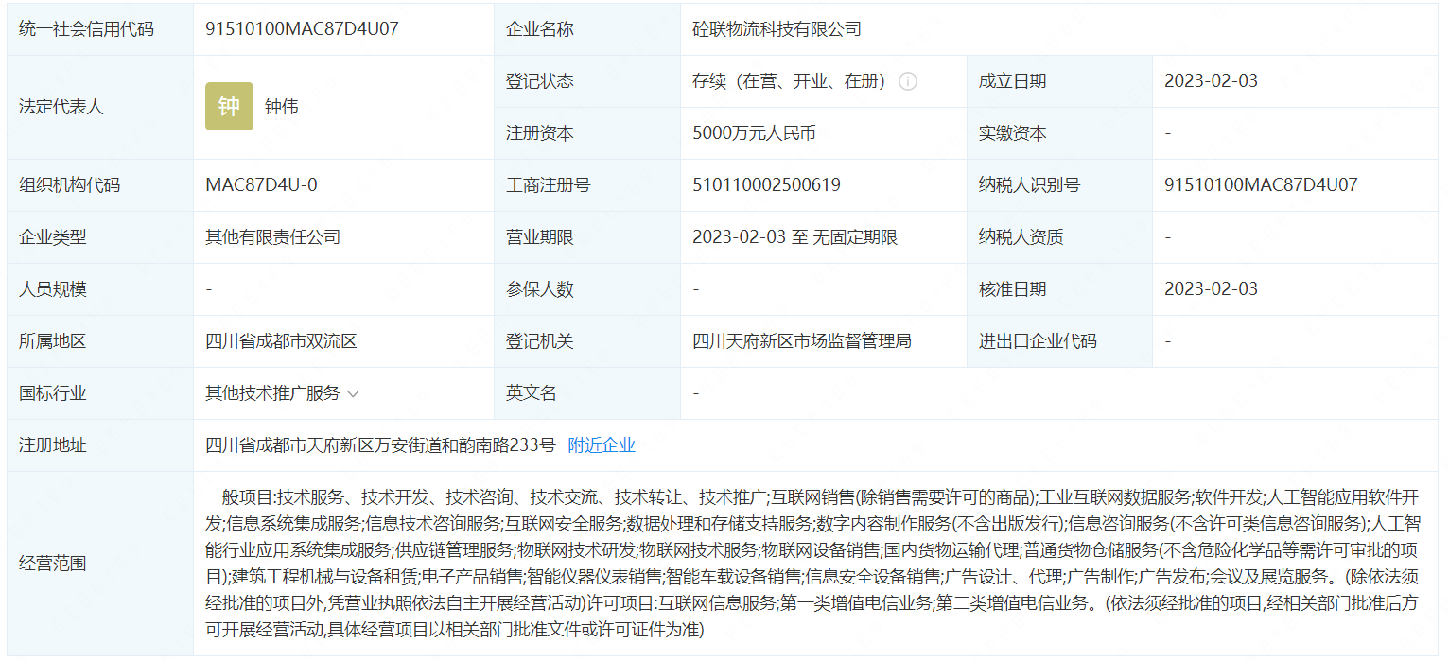Click the 营业期限 label
This screenshot has height=661, width=1449.
click(x=540, y=237)
